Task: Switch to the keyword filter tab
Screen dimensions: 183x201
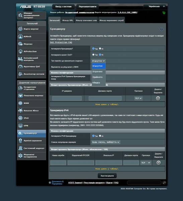Action: [86, 20]
